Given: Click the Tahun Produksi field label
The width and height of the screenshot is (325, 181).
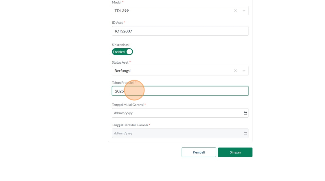Looking at the screenshot, I should [123, 83].
